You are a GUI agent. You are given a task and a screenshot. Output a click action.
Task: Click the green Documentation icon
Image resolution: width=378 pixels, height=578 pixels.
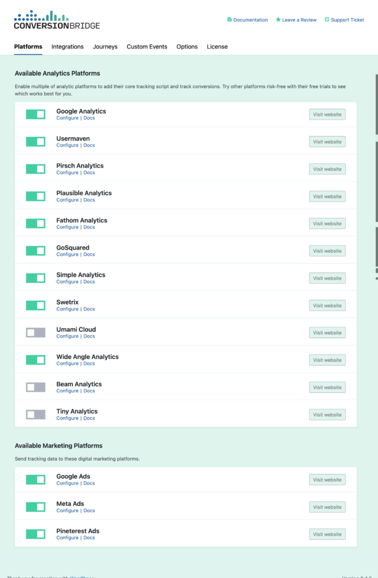(230, 20)
